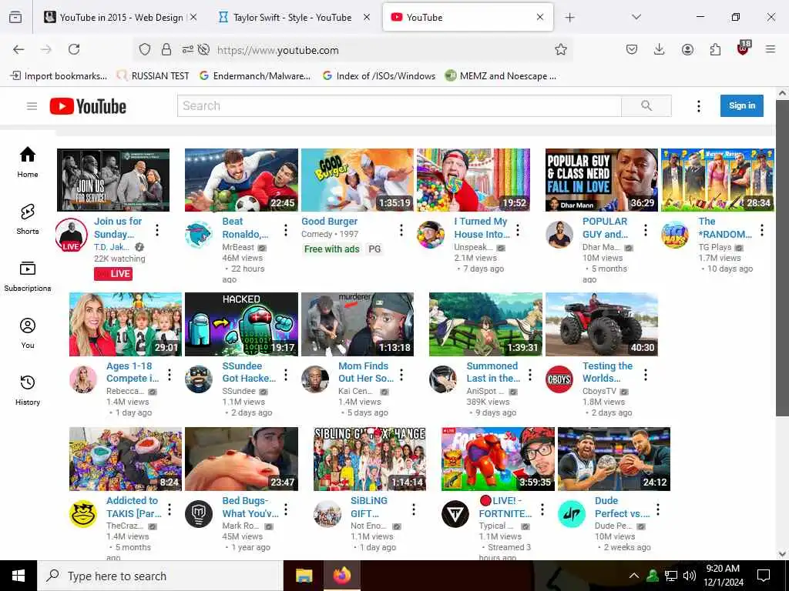The width and height of the screenshot is (789, 591).
Task: Open options for Summoned Last video
Action: [x=530, y=375]
